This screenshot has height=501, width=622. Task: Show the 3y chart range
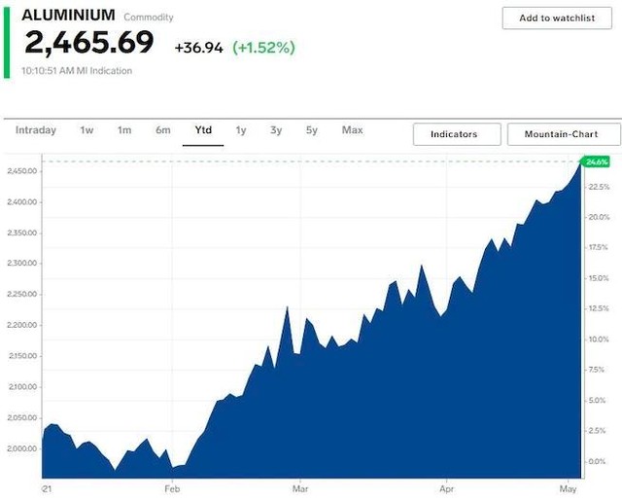click(276, 130)
